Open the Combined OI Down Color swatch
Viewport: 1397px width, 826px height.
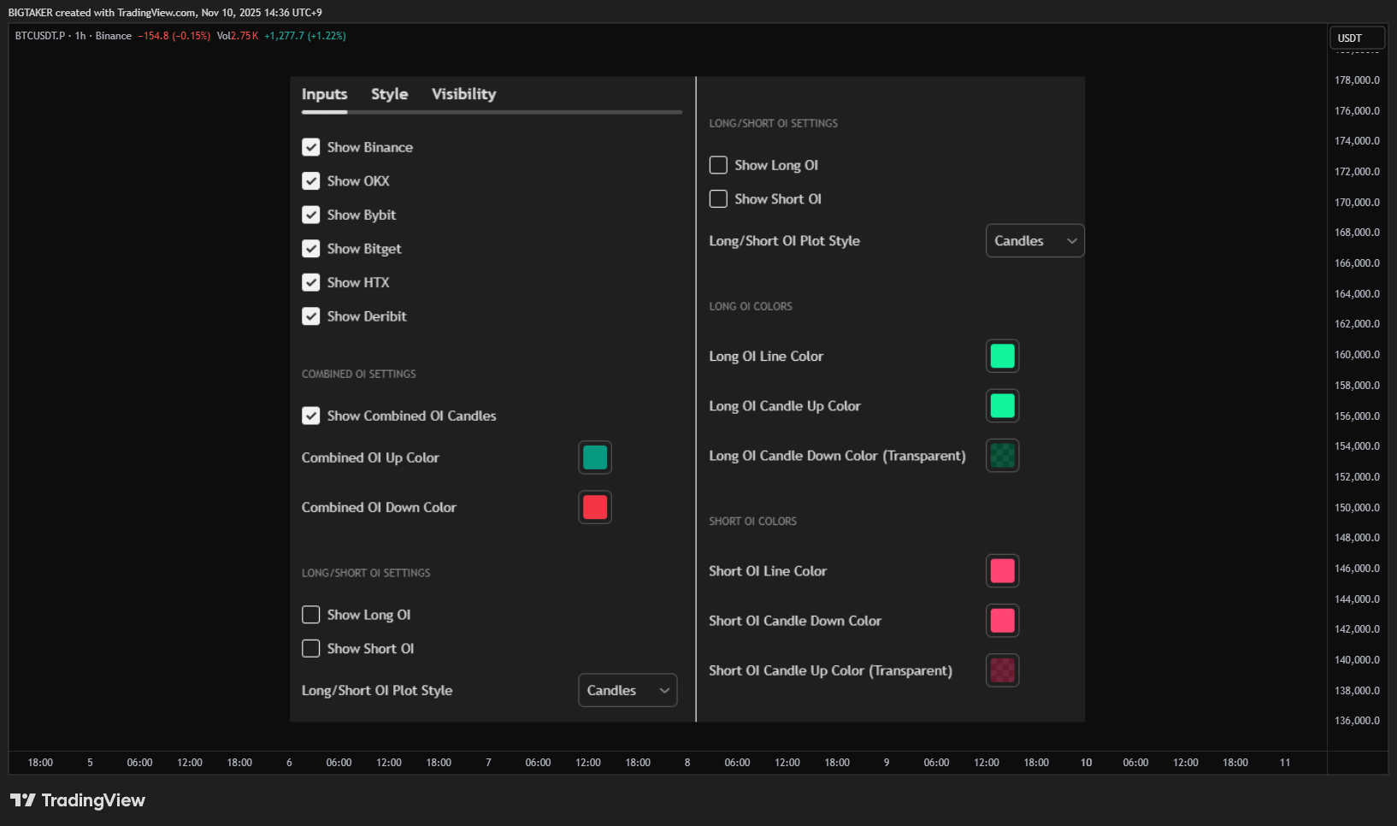coord(595,507)
